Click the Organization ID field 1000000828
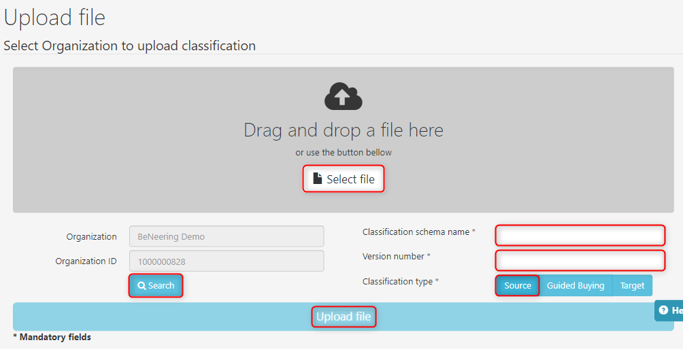Image resolution: width=683 pixels, height=349 pixels. (x=227, y=261)
